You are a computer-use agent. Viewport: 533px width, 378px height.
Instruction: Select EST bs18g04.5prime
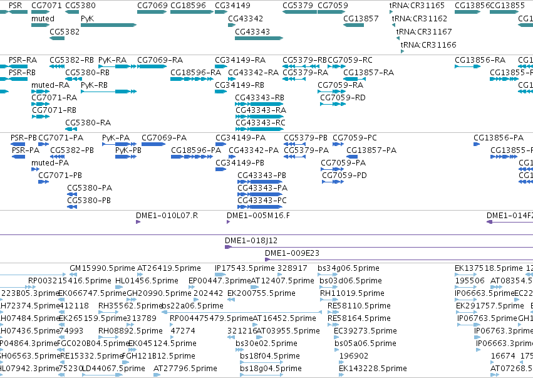point(261,375)
